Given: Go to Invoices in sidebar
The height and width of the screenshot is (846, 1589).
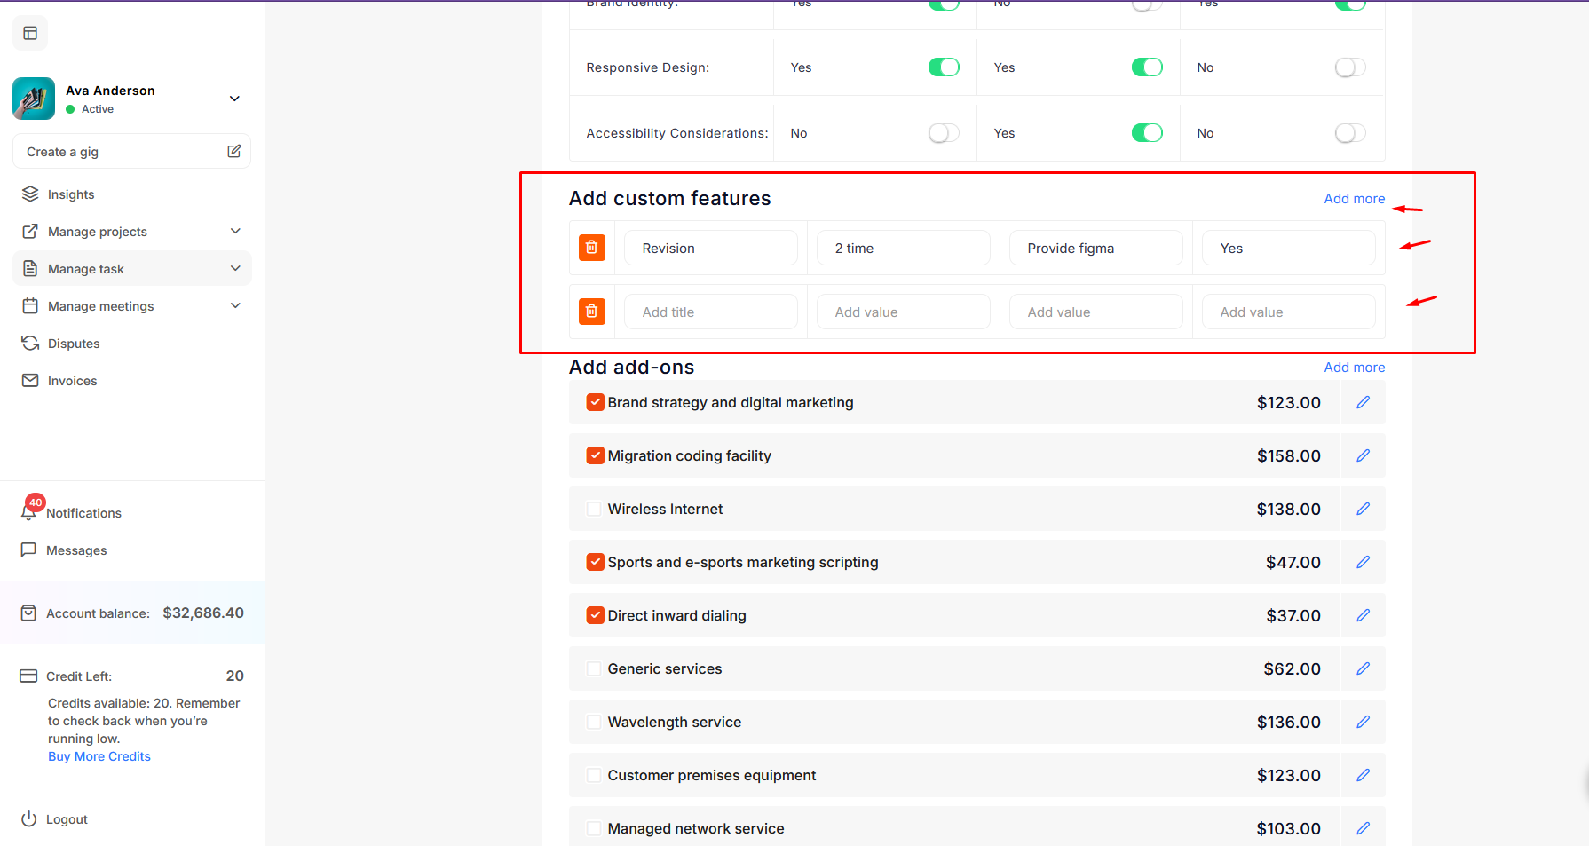Looking at the screenshot, I should (x=72, y=381).
